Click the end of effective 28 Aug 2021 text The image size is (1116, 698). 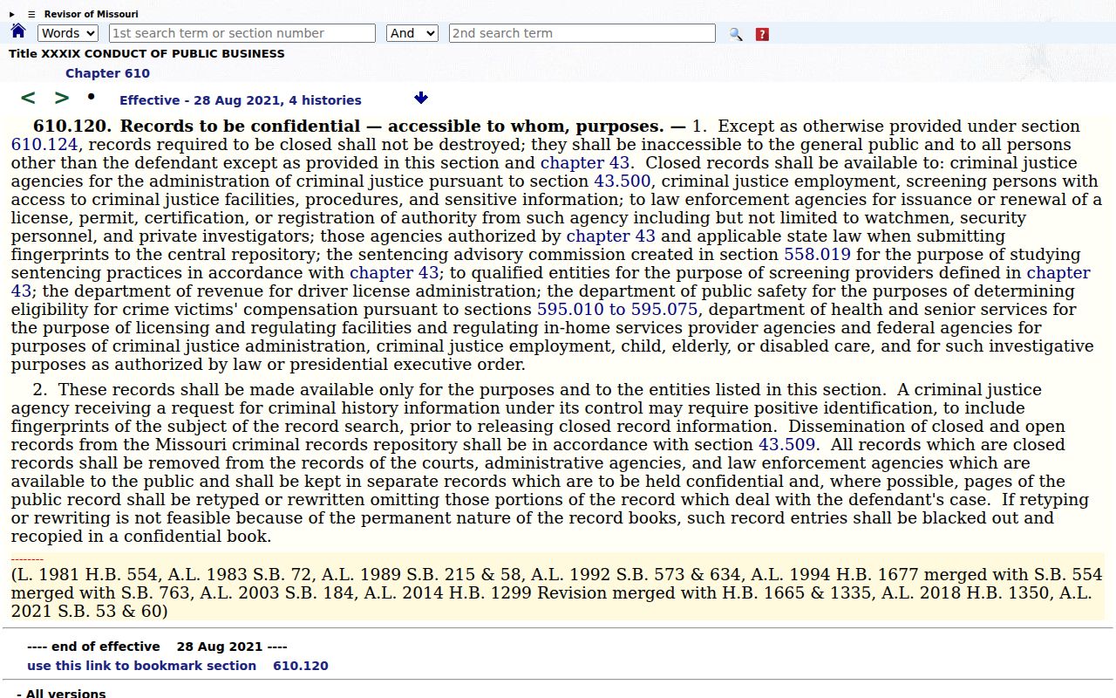[157, 647]
